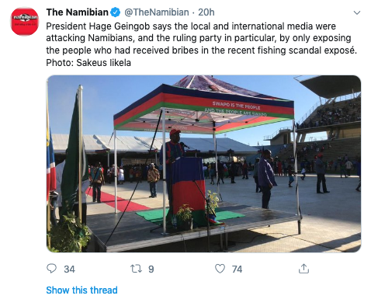Click the reply speech bubble icon
The width and height of the screenshot is (371, 299).
point(51,269)
